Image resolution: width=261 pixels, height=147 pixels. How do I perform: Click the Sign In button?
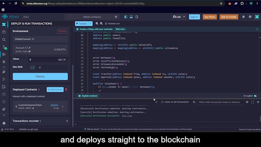tap(194, 17)
